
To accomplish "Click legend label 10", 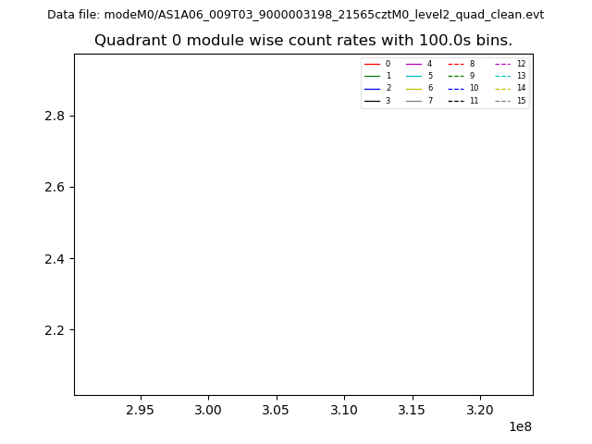I will tap(474, 88).
